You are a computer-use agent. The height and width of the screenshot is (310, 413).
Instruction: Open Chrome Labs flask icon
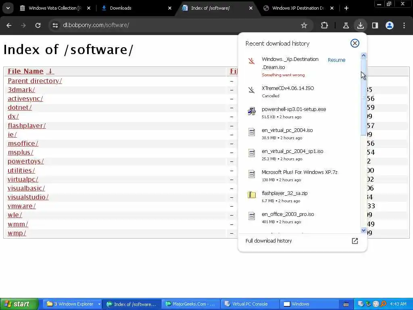[x=346, y=25]
